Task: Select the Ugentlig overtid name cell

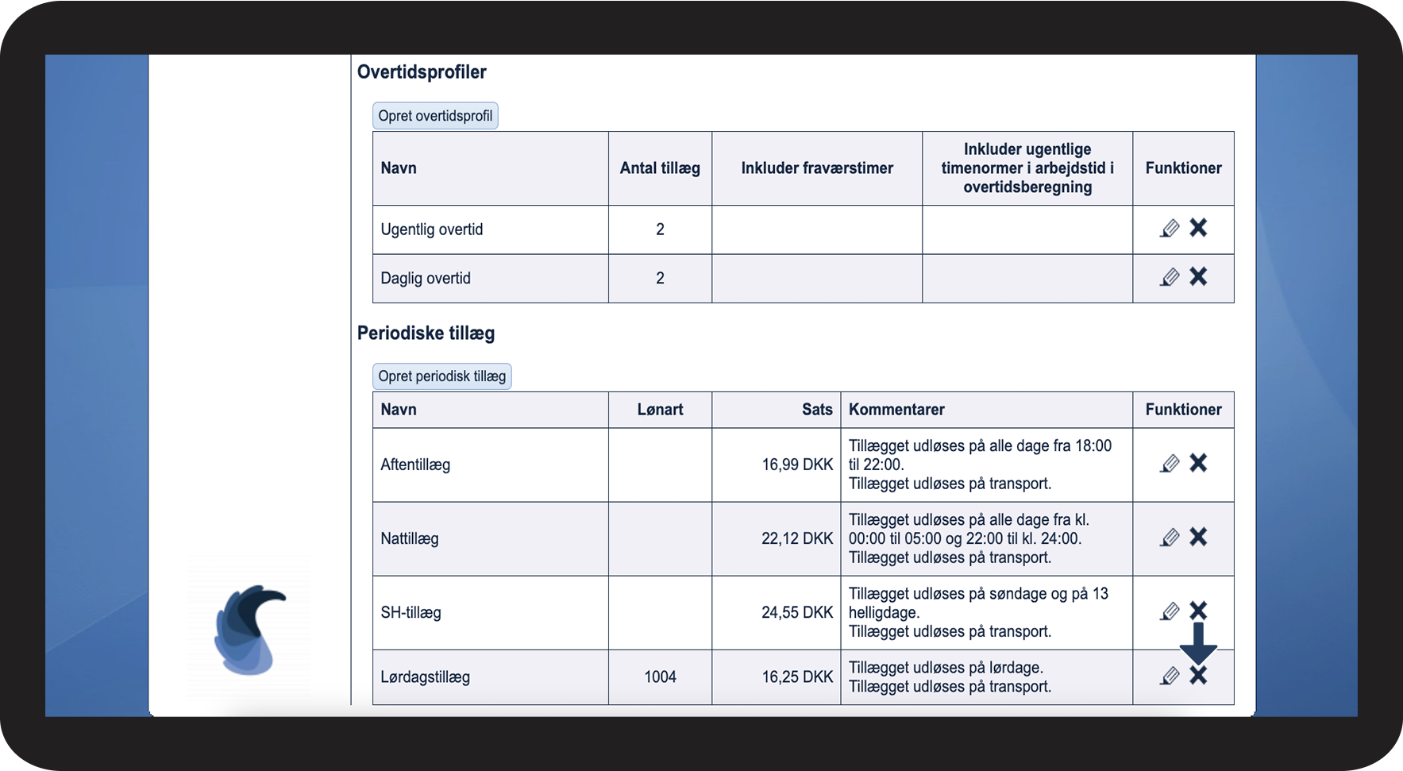Action: [432, 229]
